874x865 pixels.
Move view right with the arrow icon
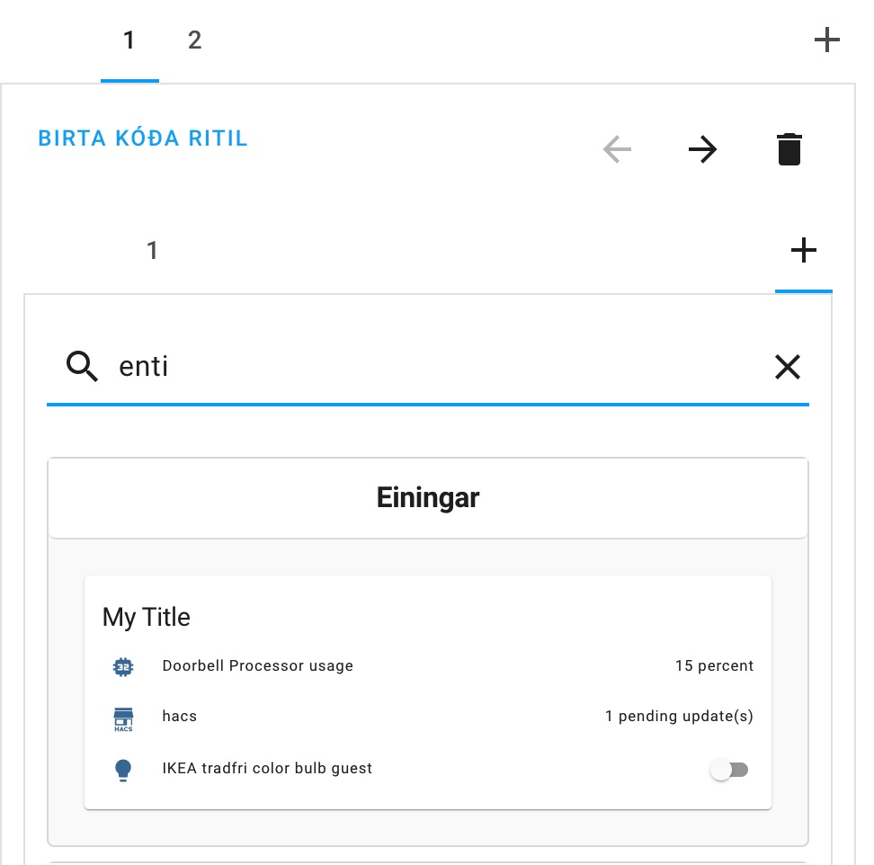pyautogui.click(x=702, y=149)
